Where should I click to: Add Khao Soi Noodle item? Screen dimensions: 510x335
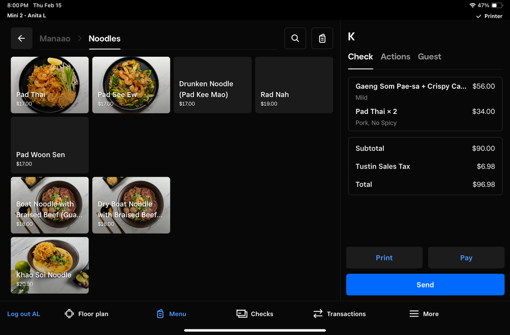(x=50, y=265)
